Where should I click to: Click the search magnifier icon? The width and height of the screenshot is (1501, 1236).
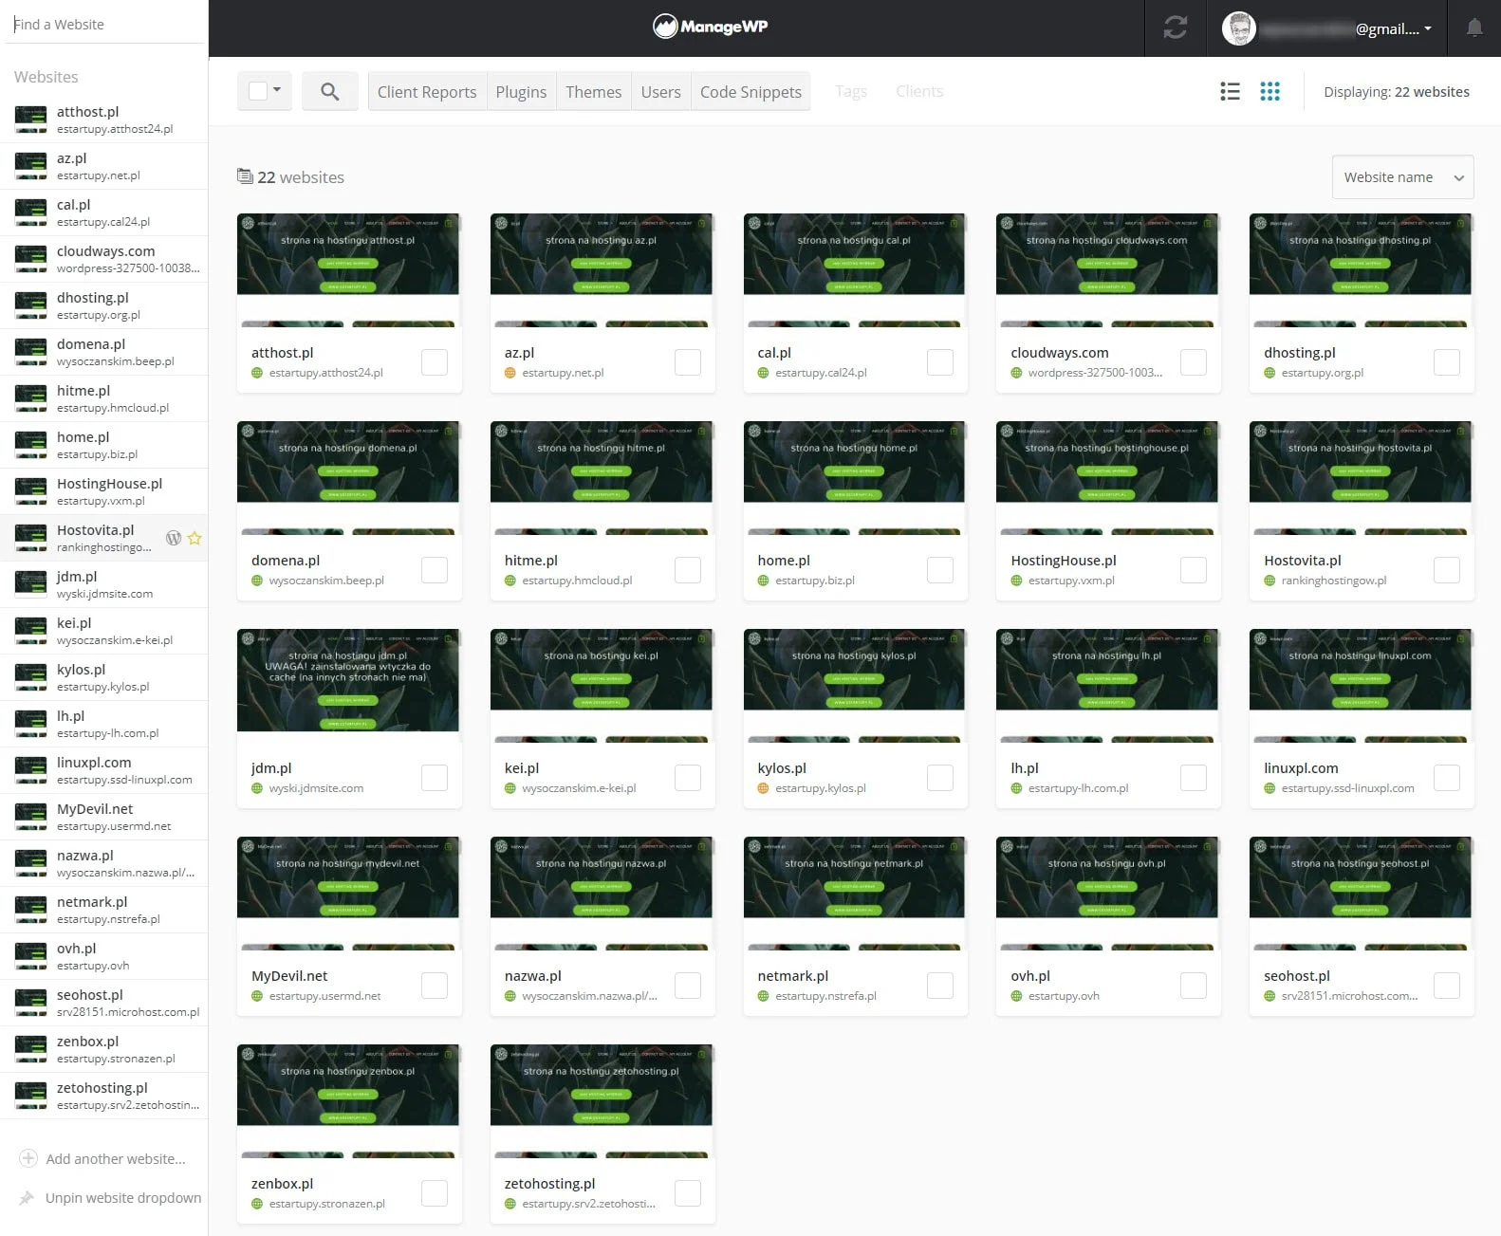click(x=330, y=91)
